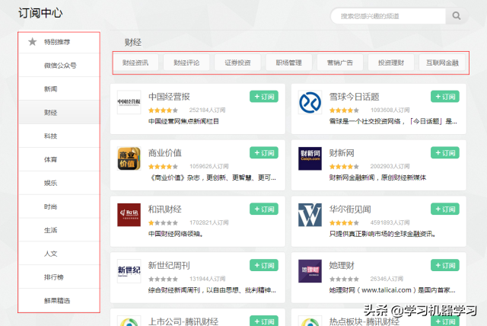Switch to the 营销广告 tab
This screenshot has height=326, width=487.
point(340,62)
